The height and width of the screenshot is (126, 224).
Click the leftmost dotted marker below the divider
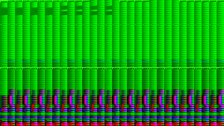coord(4,69)
